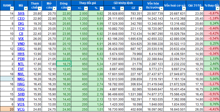Select the 74.877.373 market cap cell

tap(153, 94)
